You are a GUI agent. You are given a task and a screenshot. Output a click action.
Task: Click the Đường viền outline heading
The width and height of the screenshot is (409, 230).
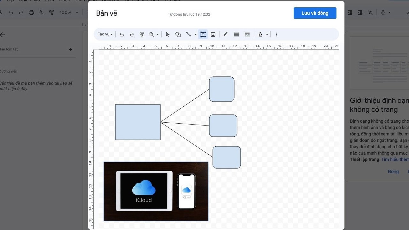pyautogui.click(x=9, y=71)
